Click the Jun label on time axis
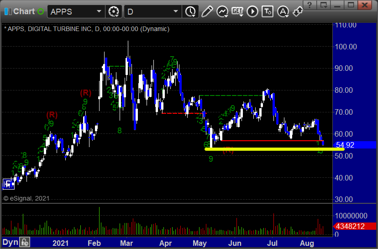378x249 pixels. click(x=235, y=243)
